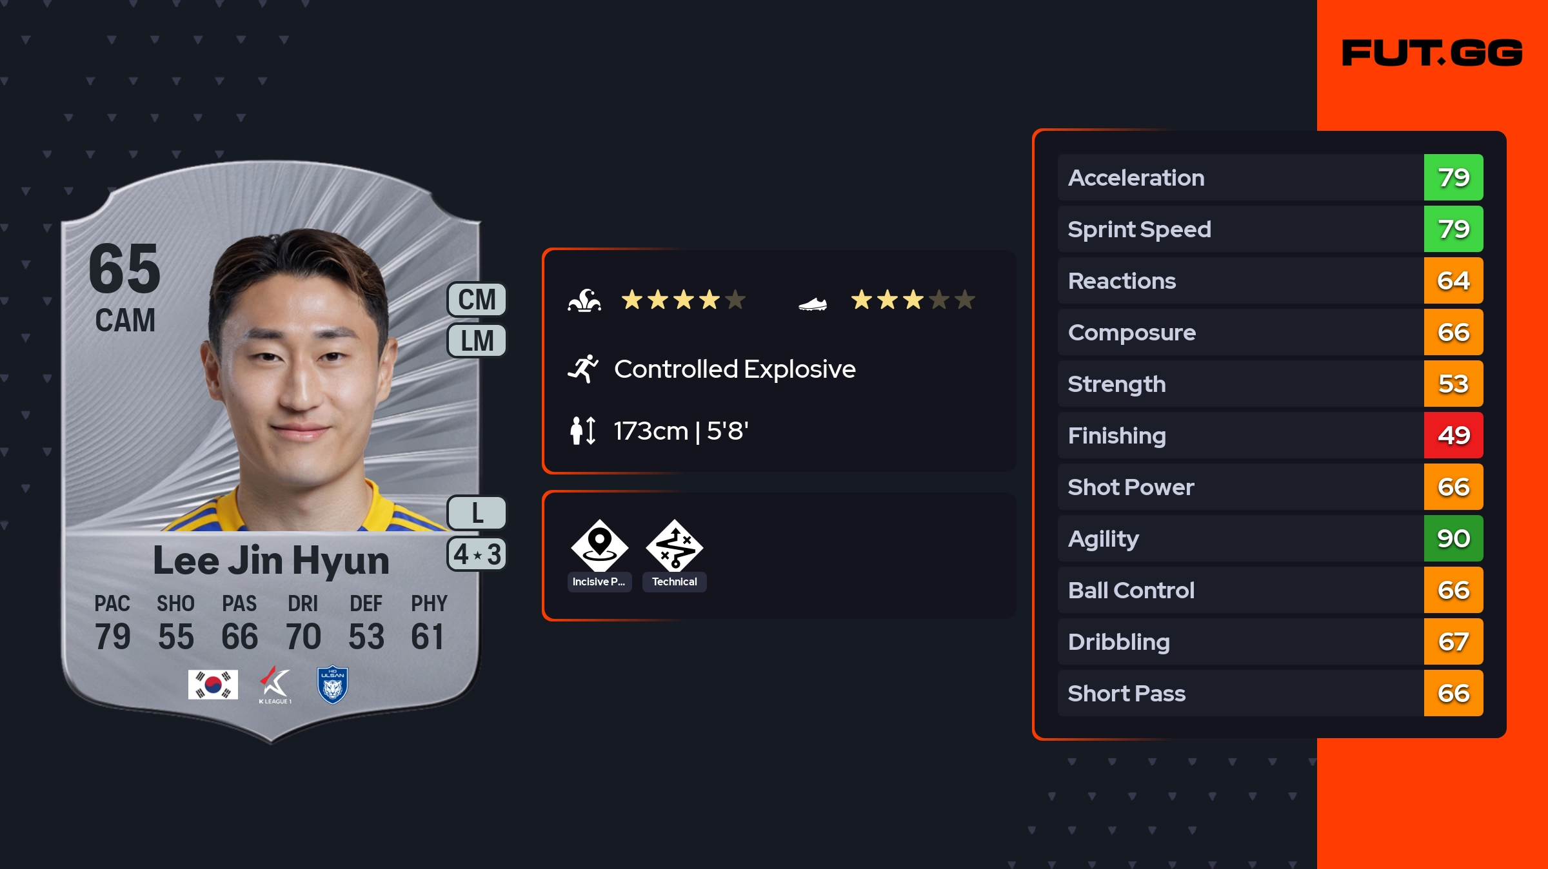The width and height of the screenshot is (1548, 869).
Task: Click the player height icon
Action: coord(583,431)
